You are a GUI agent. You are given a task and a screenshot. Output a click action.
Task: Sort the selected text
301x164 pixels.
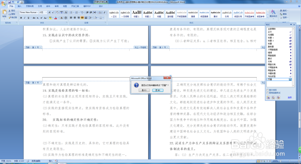(x=100, y=12)
